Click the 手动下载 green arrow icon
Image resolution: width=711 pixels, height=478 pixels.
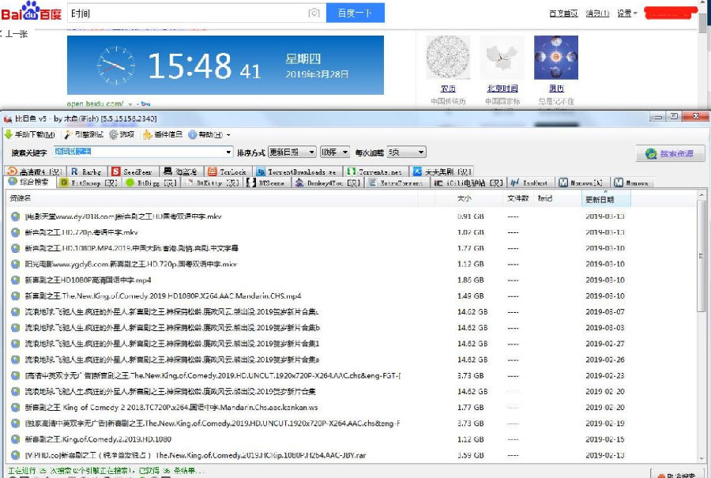(8, 134)
